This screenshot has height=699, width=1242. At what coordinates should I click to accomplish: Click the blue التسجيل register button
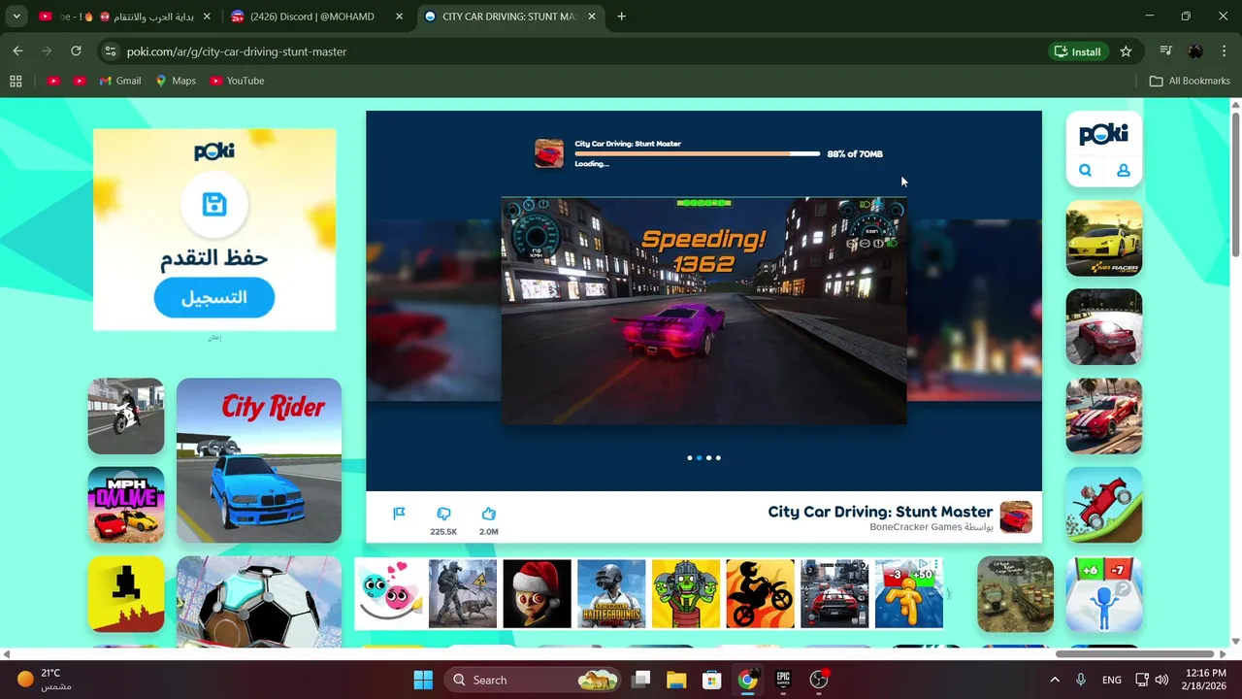(214, 297)
